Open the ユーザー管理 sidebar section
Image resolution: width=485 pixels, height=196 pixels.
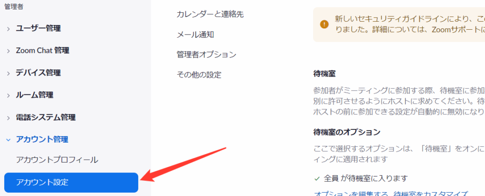[x=38, y=28]
